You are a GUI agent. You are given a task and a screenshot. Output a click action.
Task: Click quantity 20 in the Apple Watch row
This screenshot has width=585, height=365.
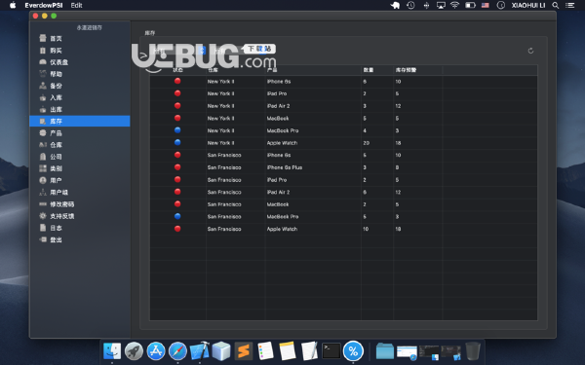[x=367, y=143]
